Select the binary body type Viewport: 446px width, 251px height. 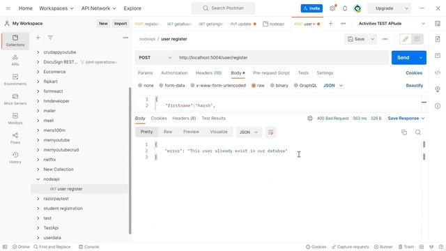(x=279, y=85)
